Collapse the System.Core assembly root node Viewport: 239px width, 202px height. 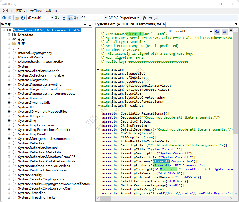(x=4, y=30)
